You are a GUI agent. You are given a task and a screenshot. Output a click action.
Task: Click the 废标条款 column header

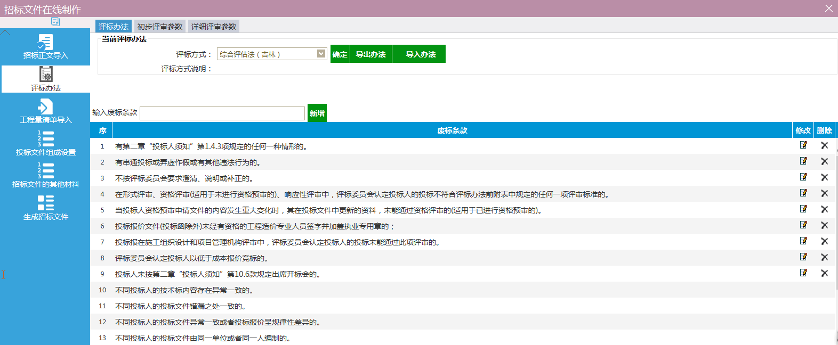(x=452, y=130)
